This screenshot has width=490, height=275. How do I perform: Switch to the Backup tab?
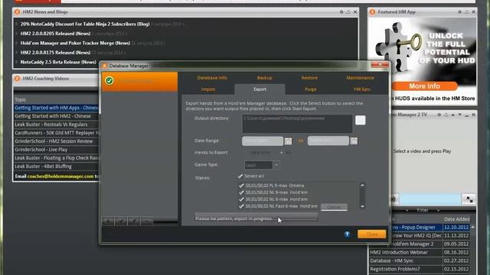264,78
